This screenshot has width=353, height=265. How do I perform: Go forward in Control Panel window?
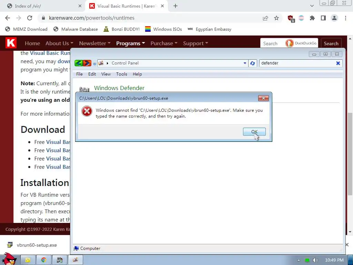tap(87, 63)
